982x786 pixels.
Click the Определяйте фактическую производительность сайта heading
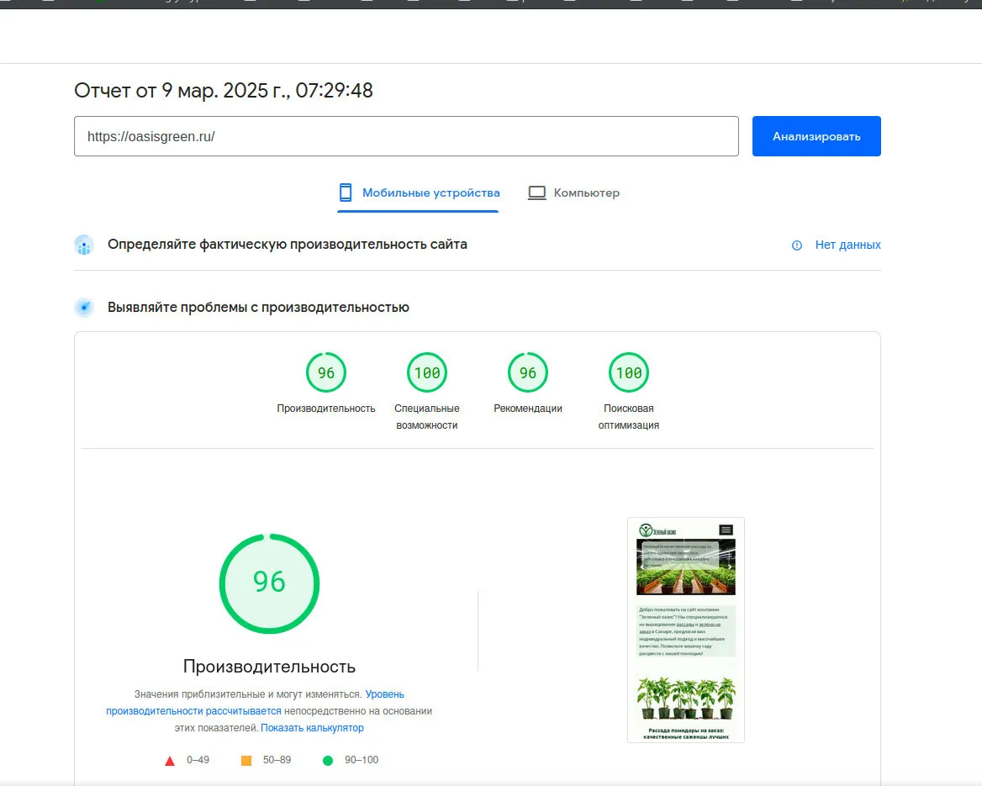(288, 245)
